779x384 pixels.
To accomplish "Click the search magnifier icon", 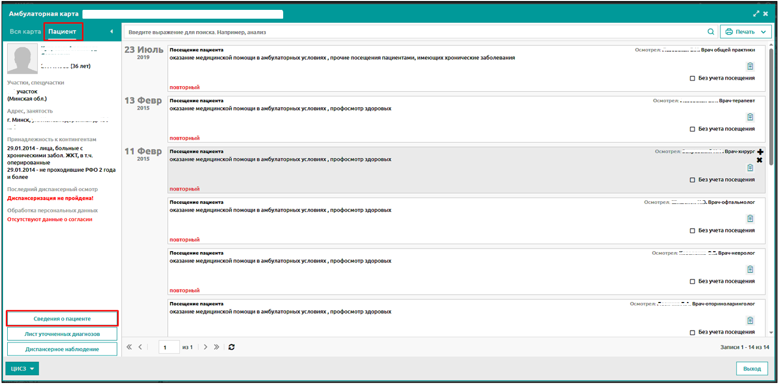I will coord(711,32).
